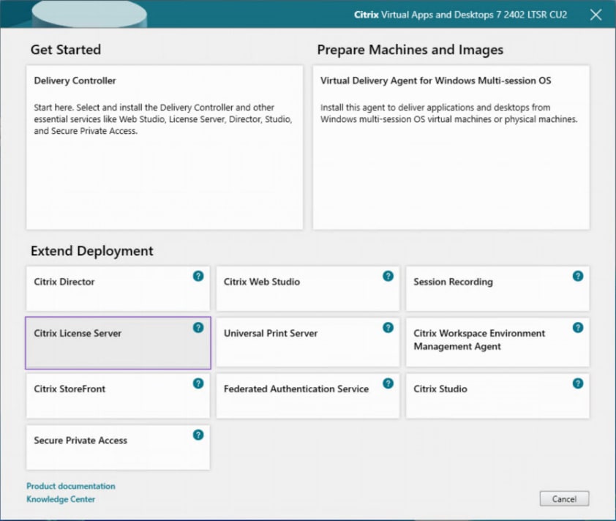
Task: Click the Cancel button
Action: point(564,498)
